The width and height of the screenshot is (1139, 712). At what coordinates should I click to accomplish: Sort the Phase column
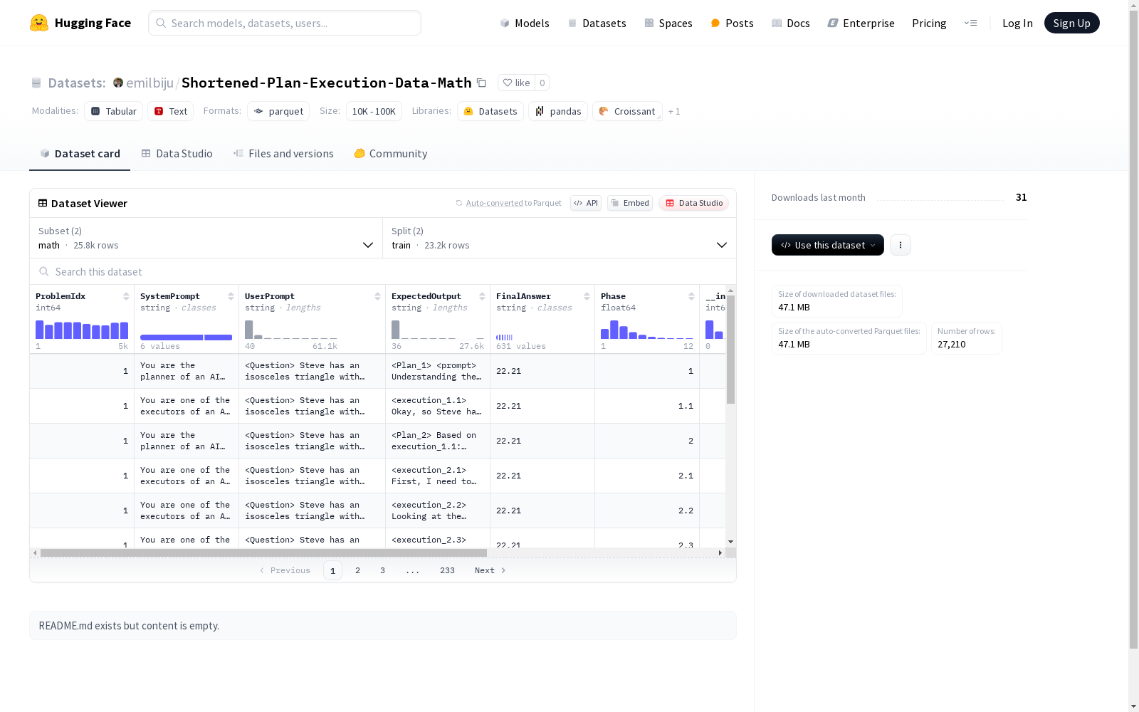pos(691,296)
